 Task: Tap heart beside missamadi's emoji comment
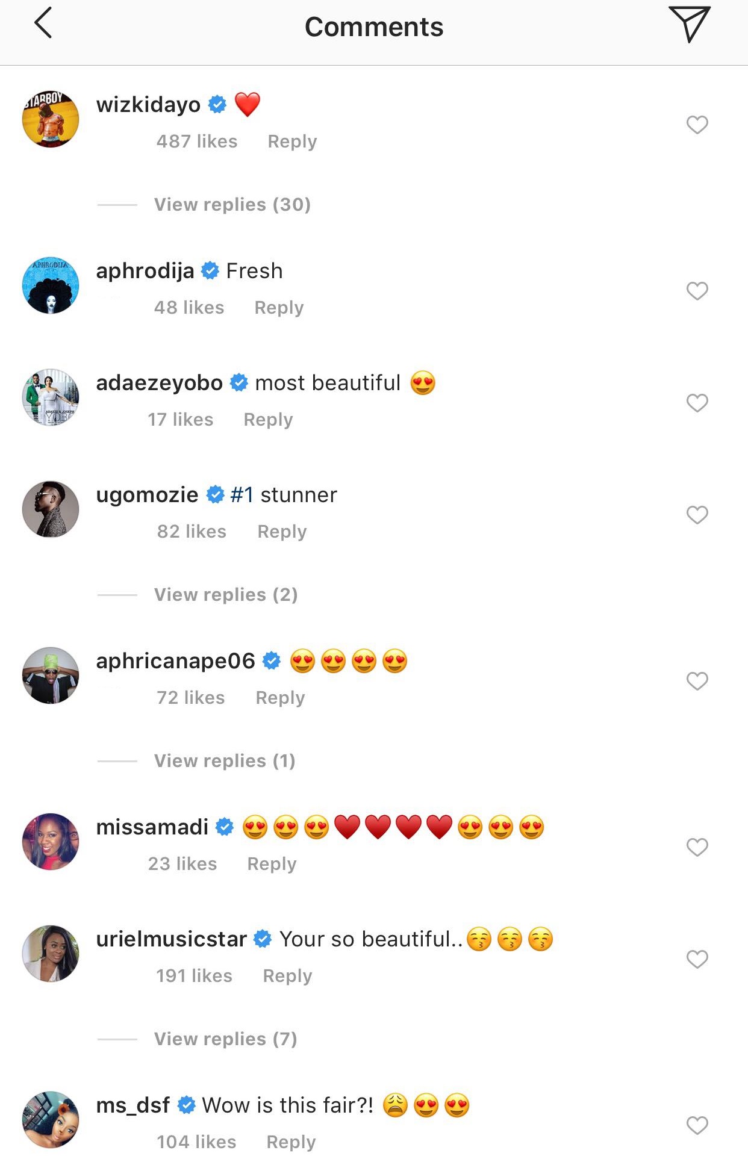[697, 847]
